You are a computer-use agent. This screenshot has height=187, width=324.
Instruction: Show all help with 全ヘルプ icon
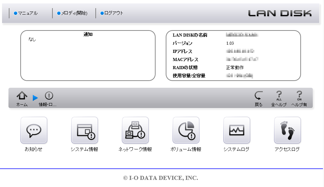coord(279,96)
